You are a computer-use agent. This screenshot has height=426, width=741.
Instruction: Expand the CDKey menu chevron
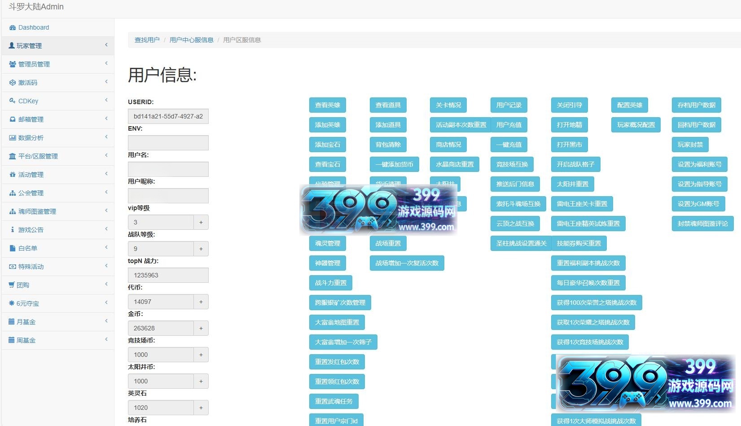tap(106, 100)
